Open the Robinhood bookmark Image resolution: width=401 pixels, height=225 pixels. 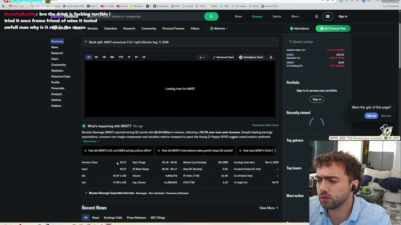(136, 6)
